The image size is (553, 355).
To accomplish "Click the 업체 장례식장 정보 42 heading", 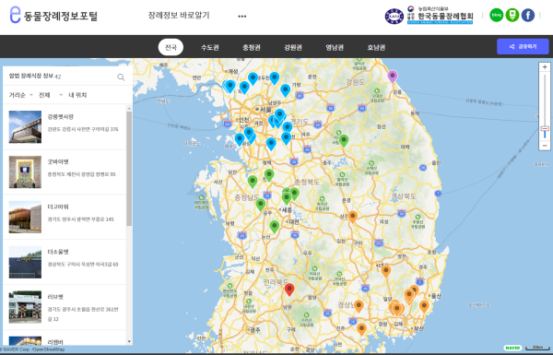I will pyautogui.click(x=35, y=77).
